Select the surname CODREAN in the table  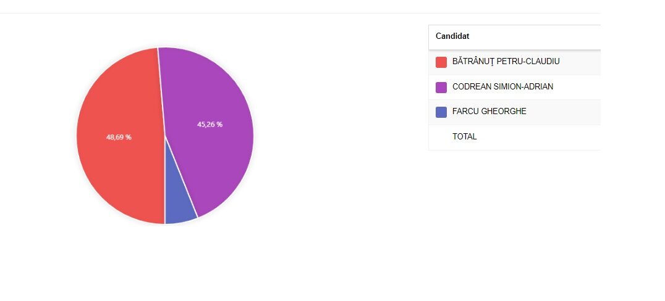pos(470,87)
